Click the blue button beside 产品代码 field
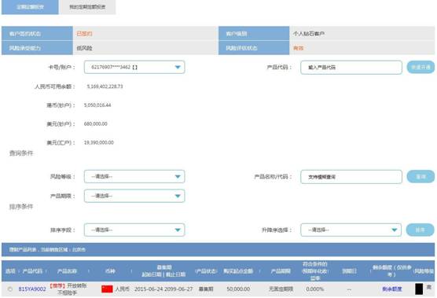This screenshot has height=298, width=437. pos(420,67)
